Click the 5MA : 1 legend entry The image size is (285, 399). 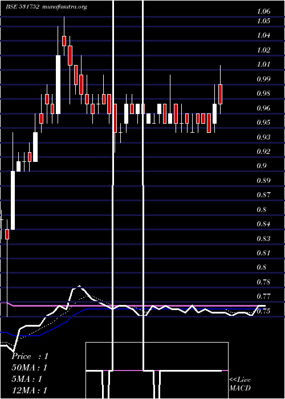(x=26, y=379)
